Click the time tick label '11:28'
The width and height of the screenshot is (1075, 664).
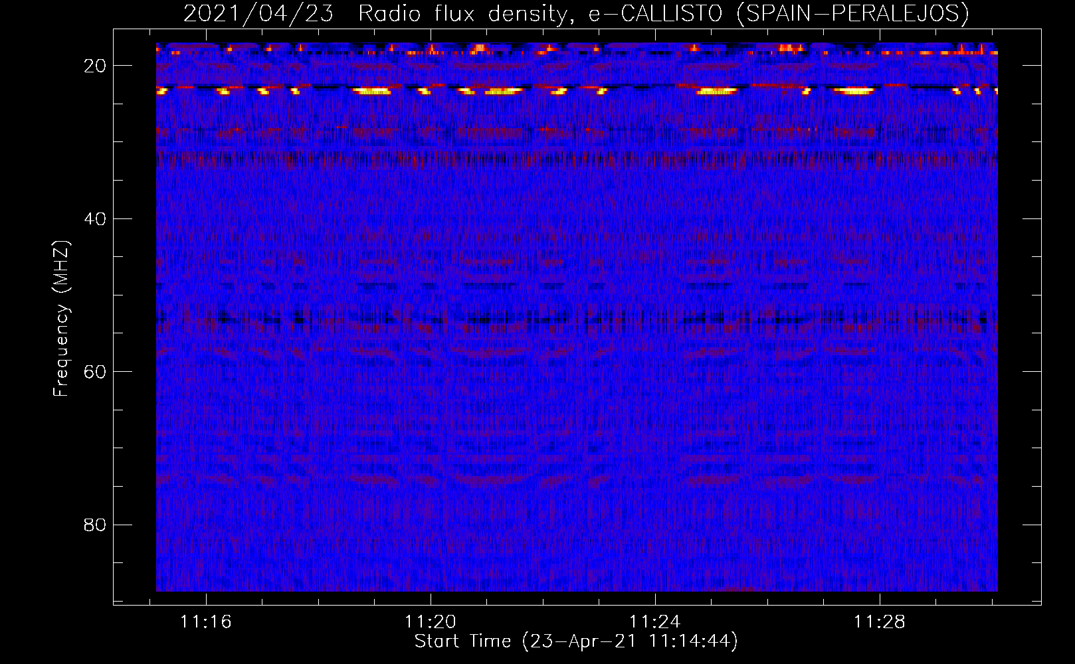(x=880, y=622)
